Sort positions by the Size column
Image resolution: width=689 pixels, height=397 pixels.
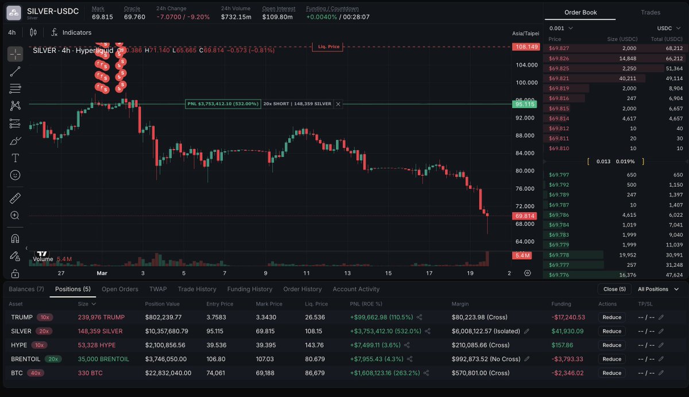(87, 304)
